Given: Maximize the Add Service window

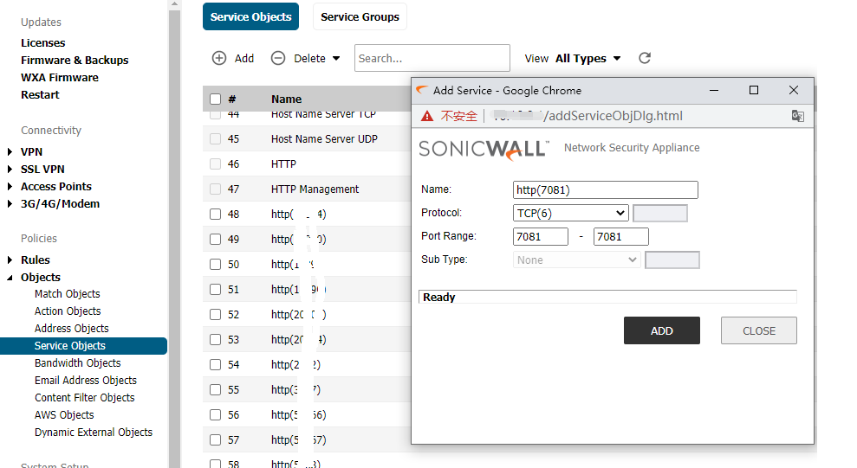Looking at the screenshot, I should [x=754, y=90].
